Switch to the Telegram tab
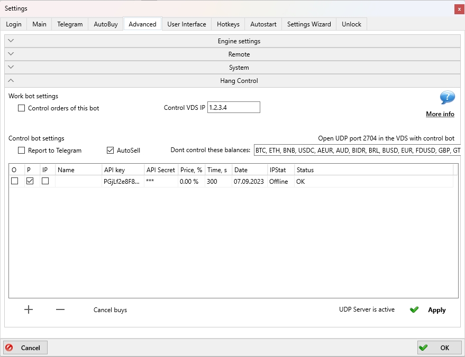The height and width of the screenshot is (357, 465). [x=70, y=24]
